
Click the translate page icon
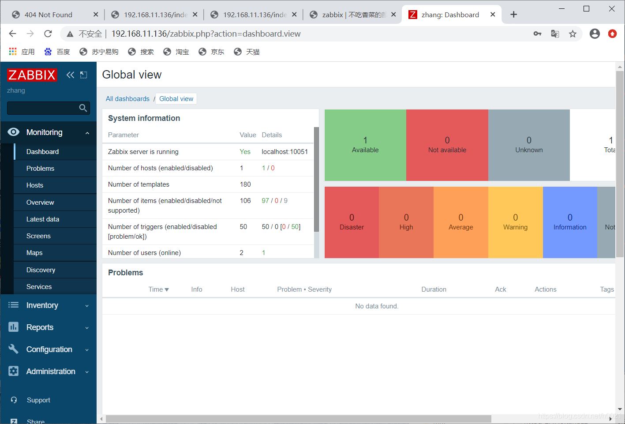(x=555, y=34)
